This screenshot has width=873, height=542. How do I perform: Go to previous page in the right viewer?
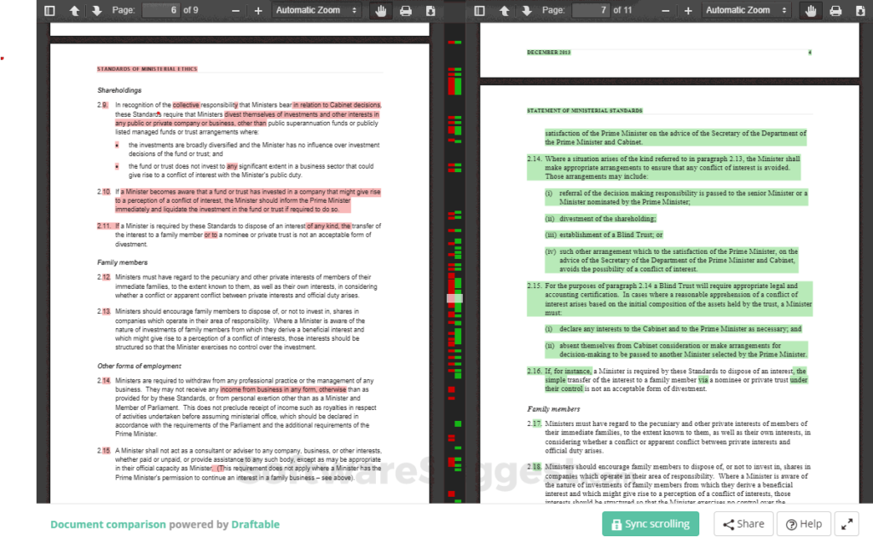click(x=502, y=10)
